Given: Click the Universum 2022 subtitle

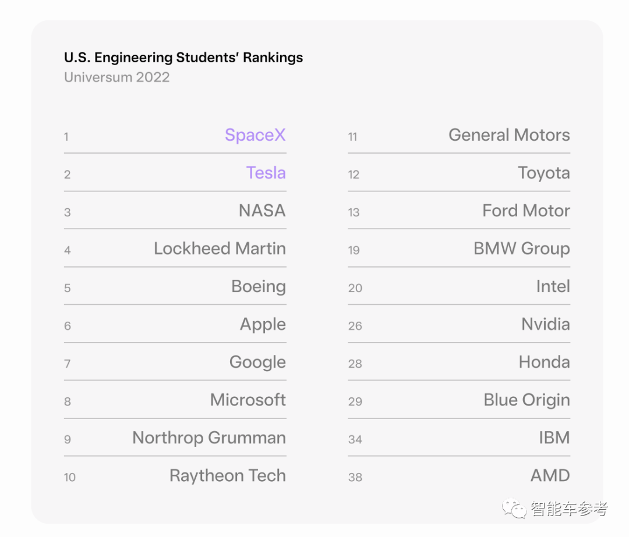Looking at the screenshot, I should [x=117, y=77].
